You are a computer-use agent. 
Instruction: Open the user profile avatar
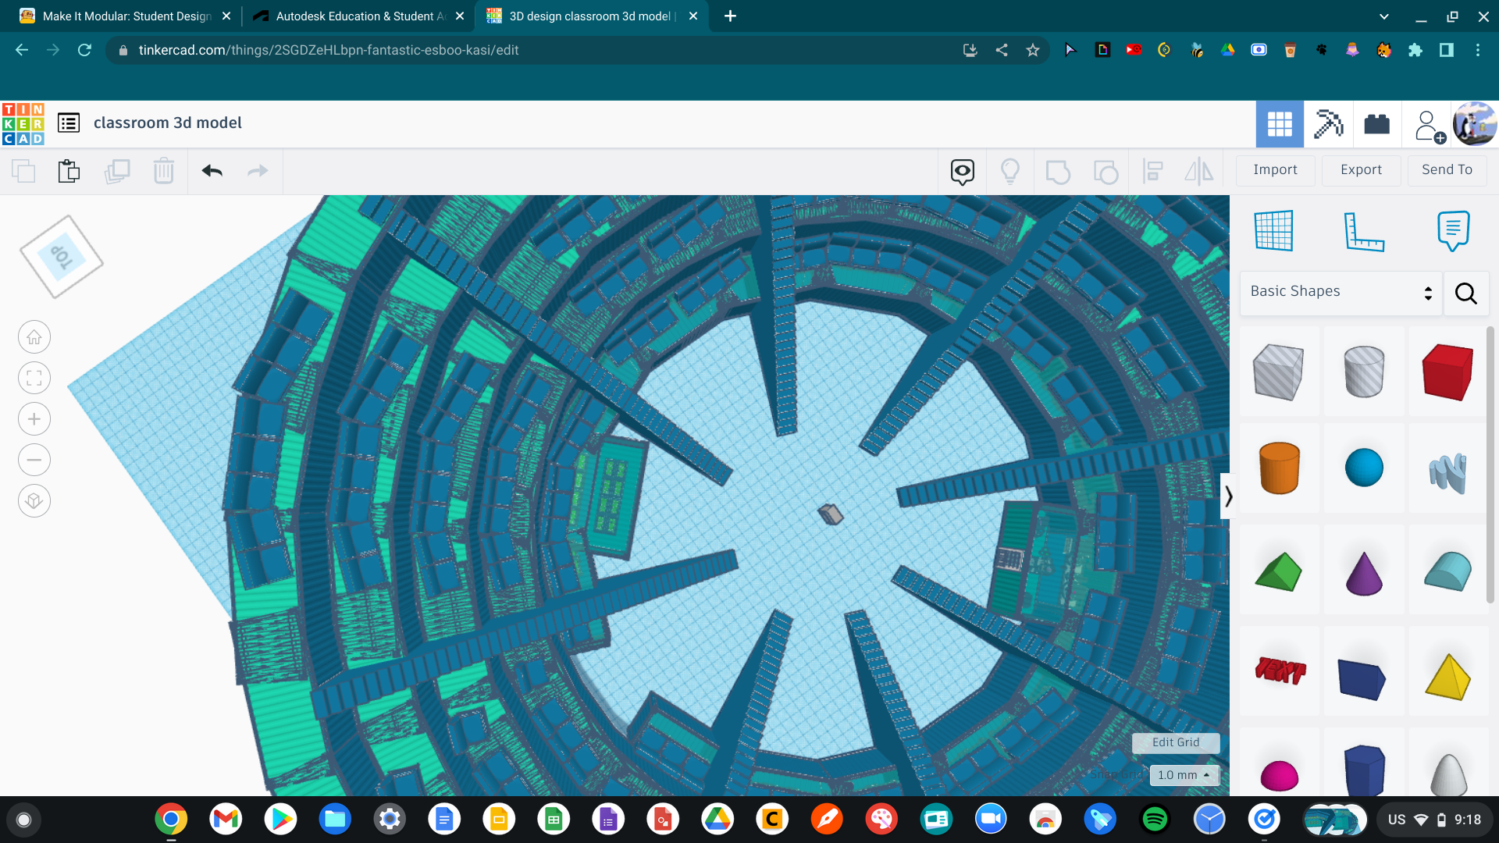pyautogui.click(x=1475, y=124)
